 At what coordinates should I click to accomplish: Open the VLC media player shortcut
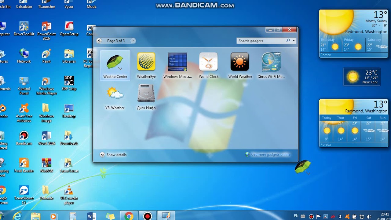pos(69,195)
